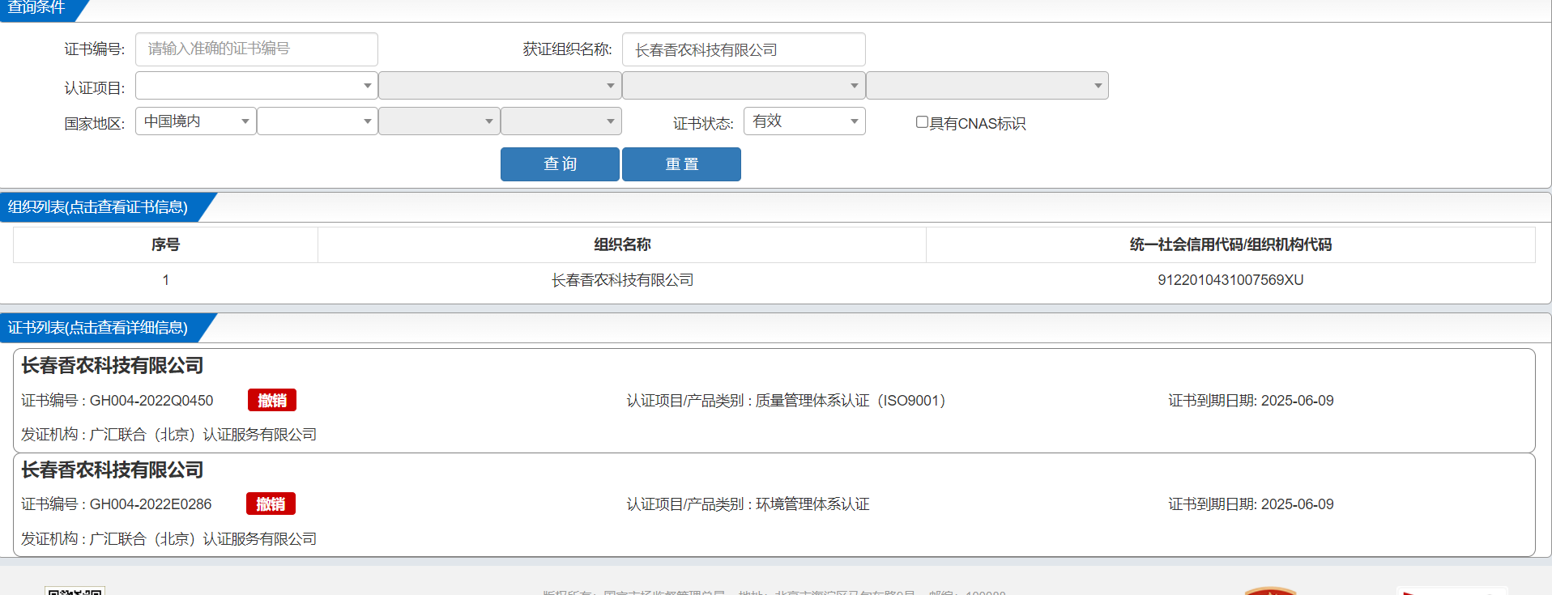Enable the 具有CNAS标识 checkbox
The image size is (1552, 595).
tap(922, 122)
